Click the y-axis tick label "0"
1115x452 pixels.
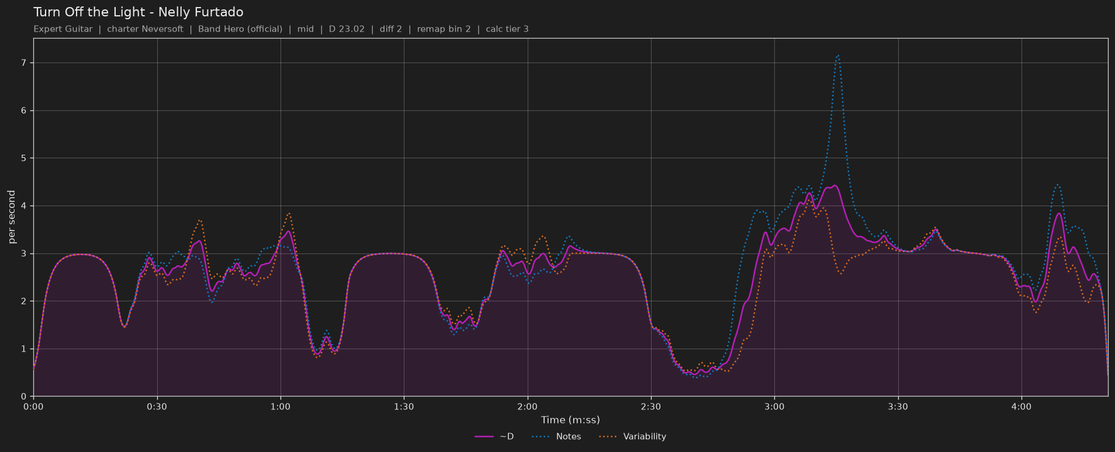click(25, 397)
